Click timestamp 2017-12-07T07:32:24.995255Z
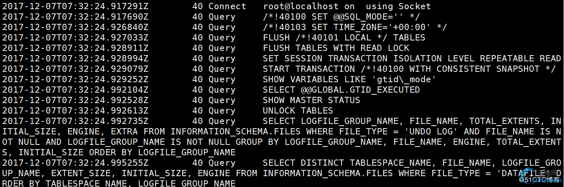The image size is (564, 187). [75, 163]
